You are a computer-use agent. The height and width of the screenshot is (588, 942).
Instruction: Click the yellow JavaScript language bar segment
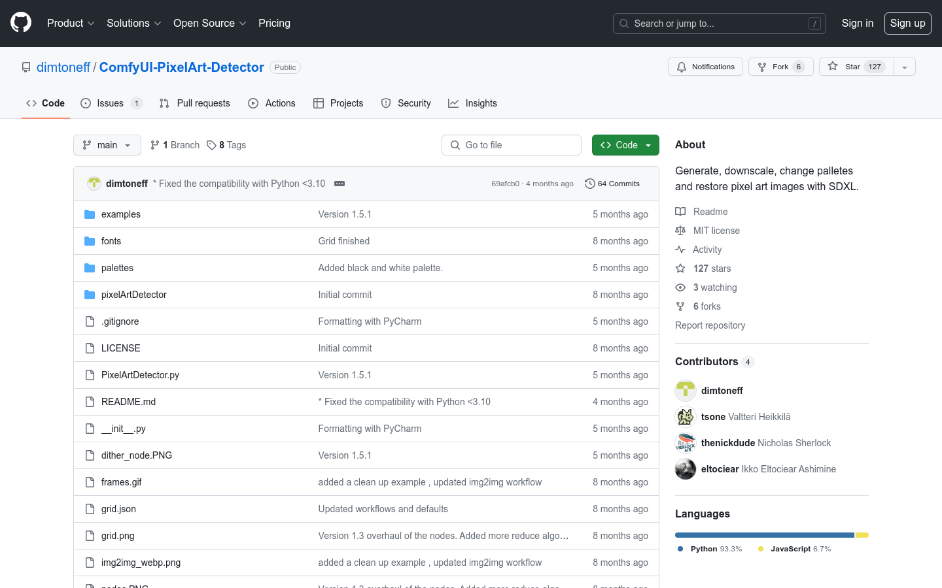click(862, 535)
